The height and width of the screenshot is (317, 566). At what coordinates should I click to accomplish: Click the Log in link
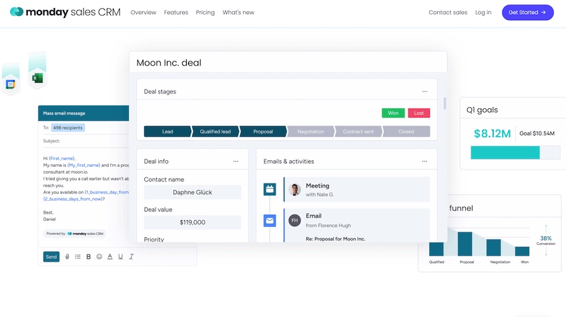point(483,12)
